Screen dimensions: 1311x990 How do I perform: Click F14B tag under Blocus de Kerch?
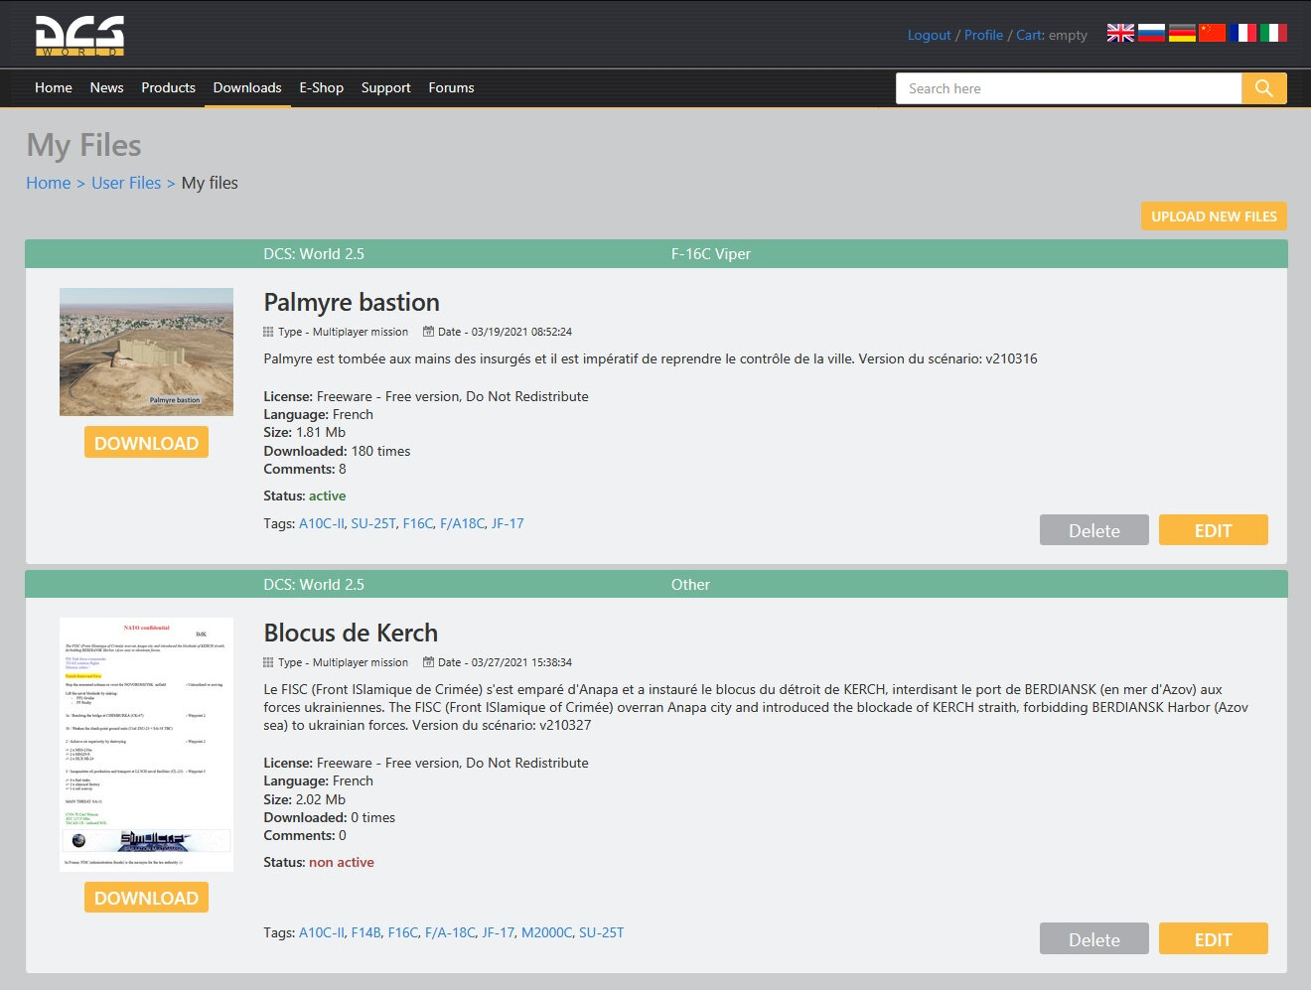point(366,932)
